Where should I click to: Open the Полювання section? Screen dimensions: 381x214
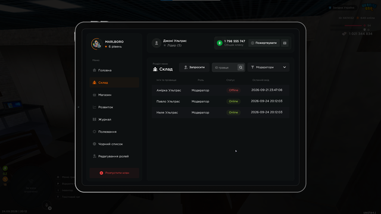(114, 132)
